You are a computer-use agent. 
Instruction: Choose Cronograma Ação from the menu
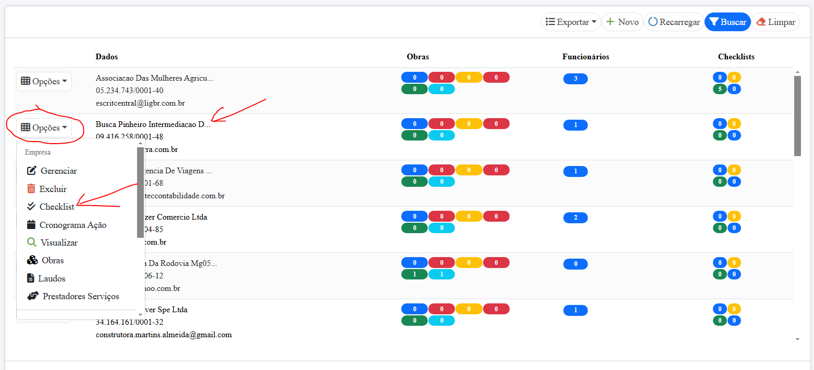tap(73, 225)
